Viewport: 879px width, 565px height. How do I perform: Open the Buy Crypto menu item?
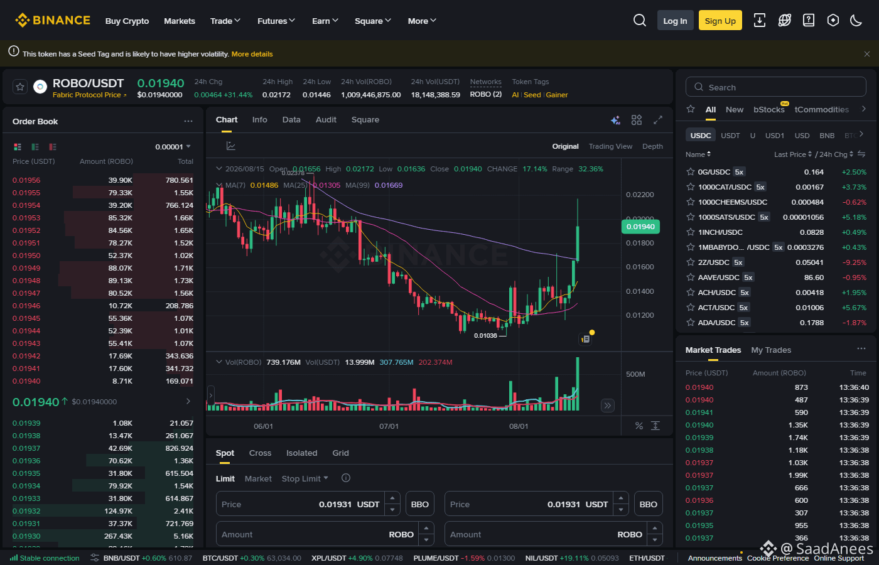(127, 21)
